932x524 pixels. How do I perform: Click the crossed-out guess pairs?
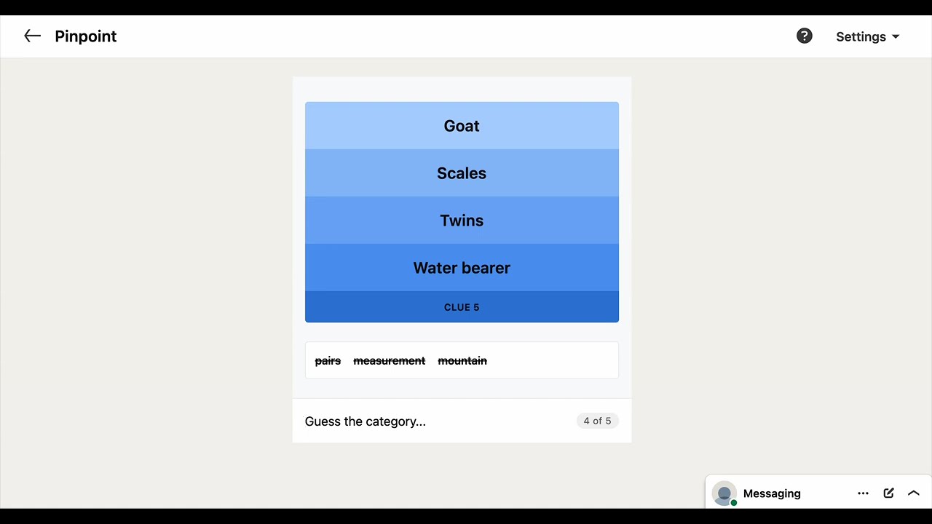[x=328, y=361]
